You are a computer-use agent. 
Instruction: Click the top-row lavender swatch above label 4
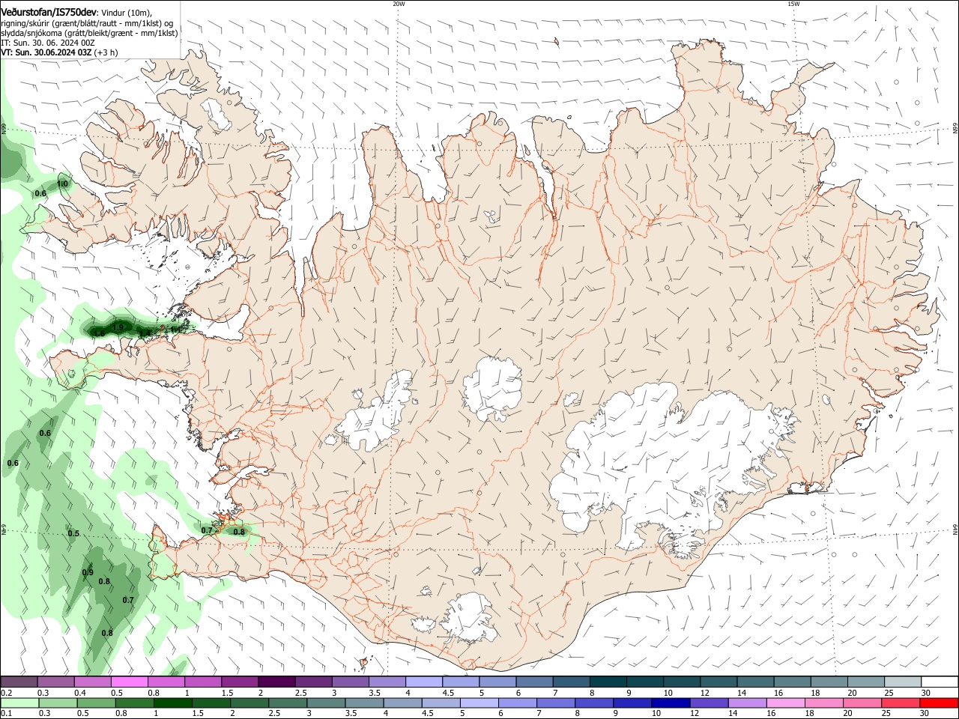[x=423, y=682]
